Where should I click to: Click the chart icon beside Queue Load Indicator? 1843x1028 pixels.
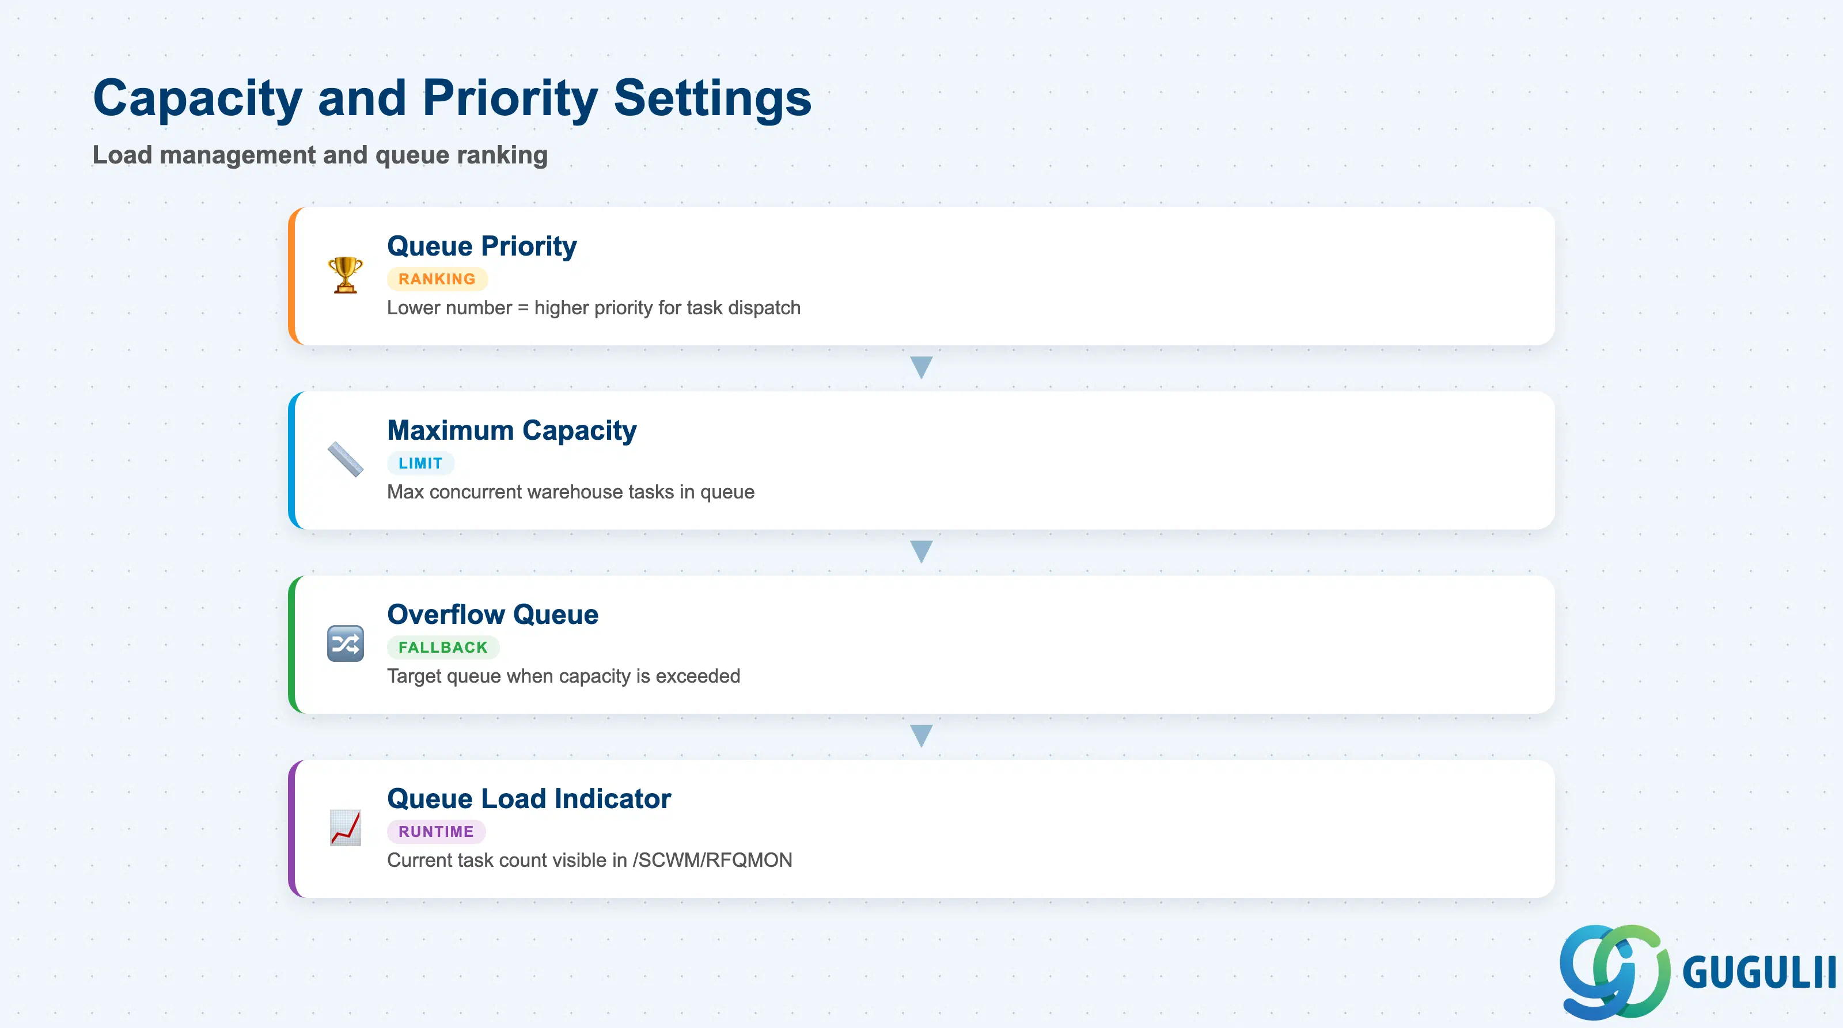tap(345, 828)
